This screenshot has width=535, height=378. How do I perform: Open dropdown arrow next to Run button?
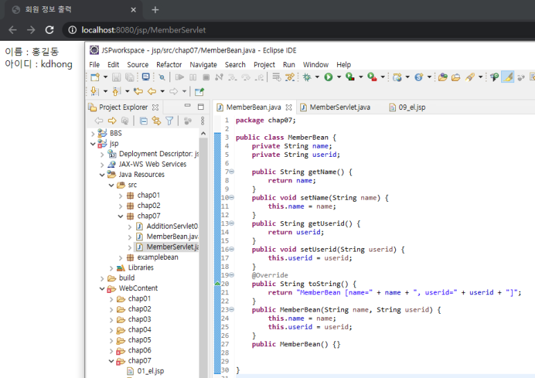coord(339,77)
